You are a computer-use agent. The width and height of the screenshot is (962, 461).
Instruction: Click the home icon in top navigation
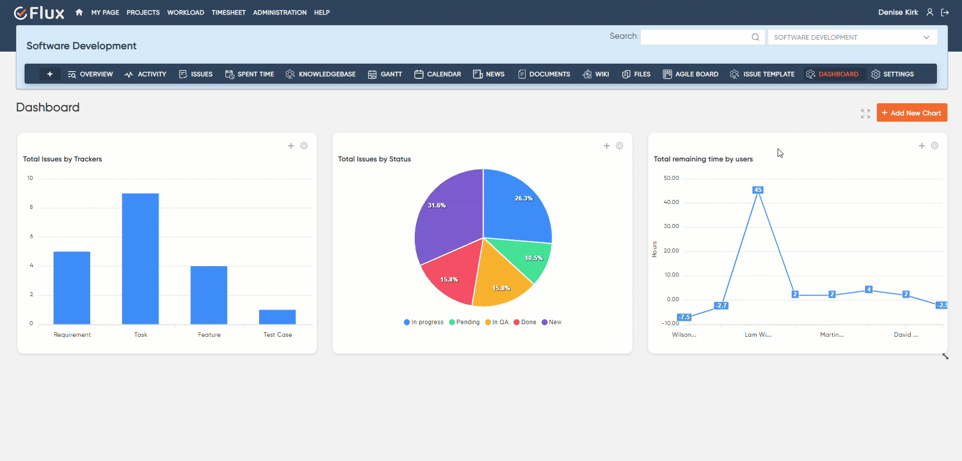click(x=79, y=13)
